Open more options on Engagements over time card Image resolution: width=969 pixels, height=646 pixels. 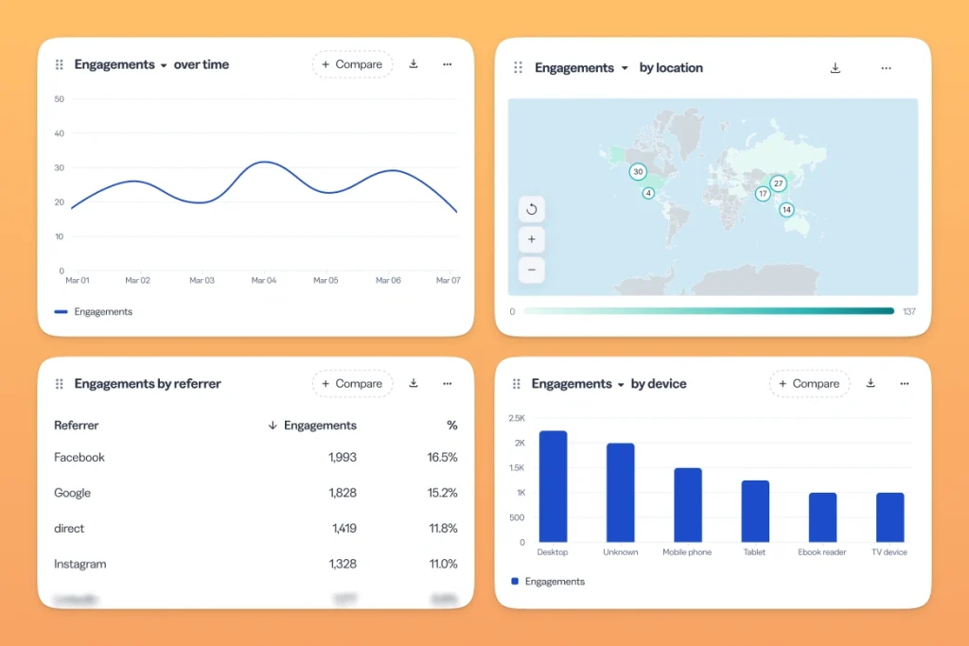(x=448, y=64)
